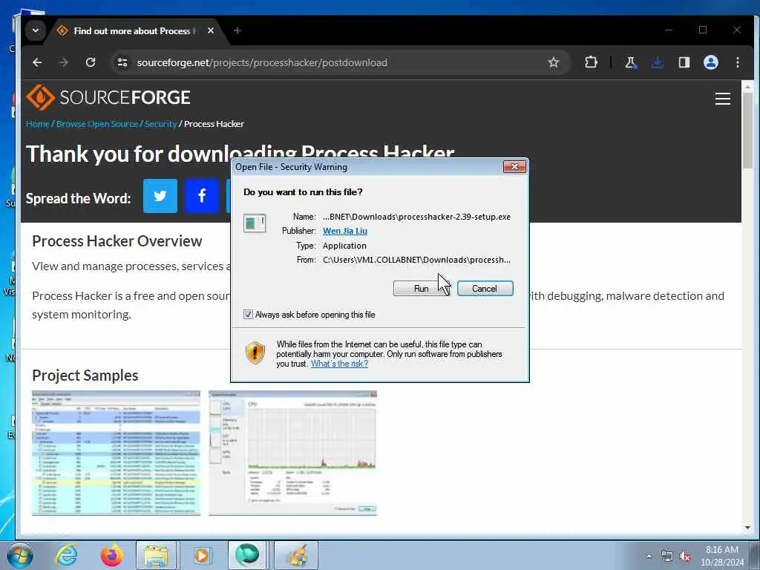Click the Run button in security warning

pos(422,289)
